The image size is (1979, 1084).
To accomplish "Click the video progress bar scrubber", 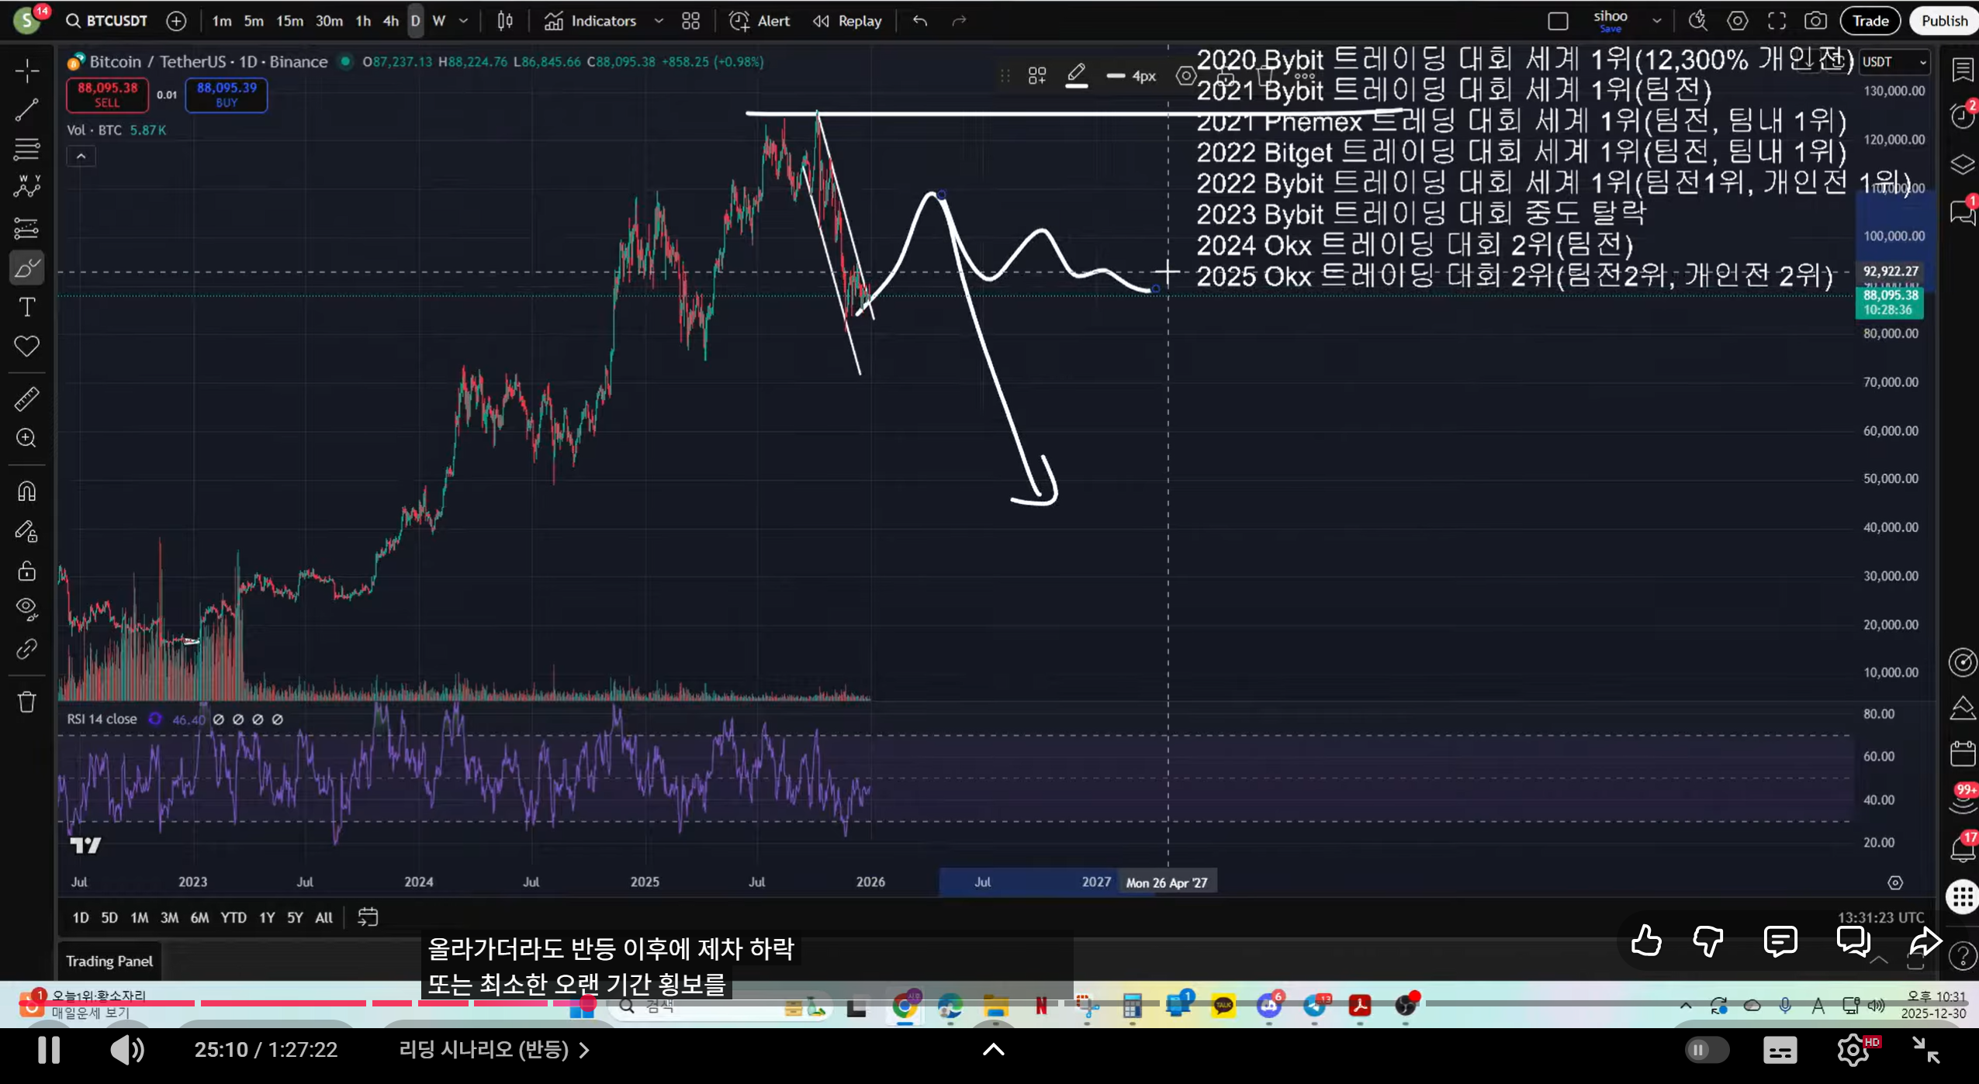I will click(x=587, y=1003).
